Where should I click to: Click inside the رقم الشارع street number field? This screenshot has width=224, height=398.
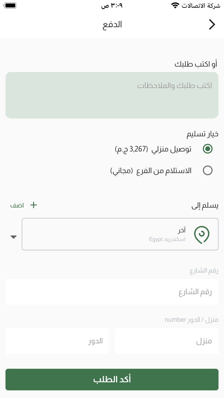pyautogui.click(x=112, y=292)
